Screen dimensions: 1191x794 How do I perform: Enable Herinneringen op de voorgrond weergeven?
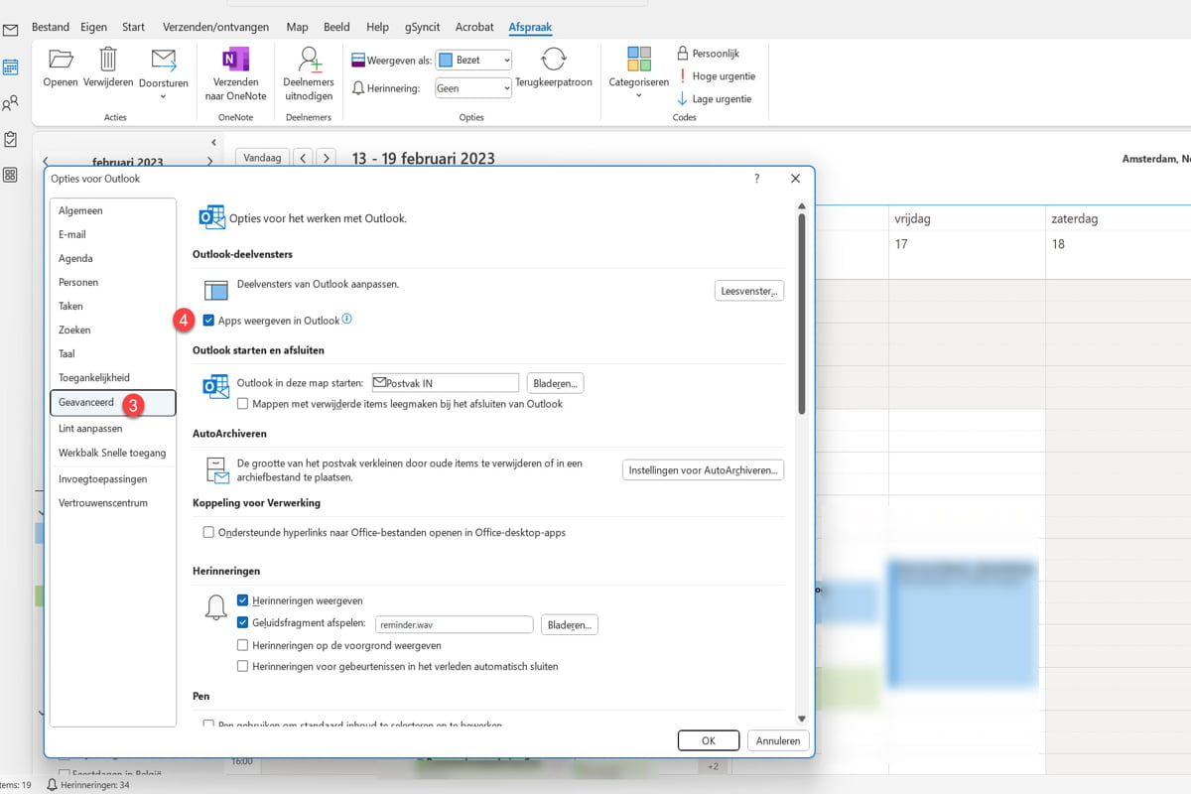coord(243,645)
